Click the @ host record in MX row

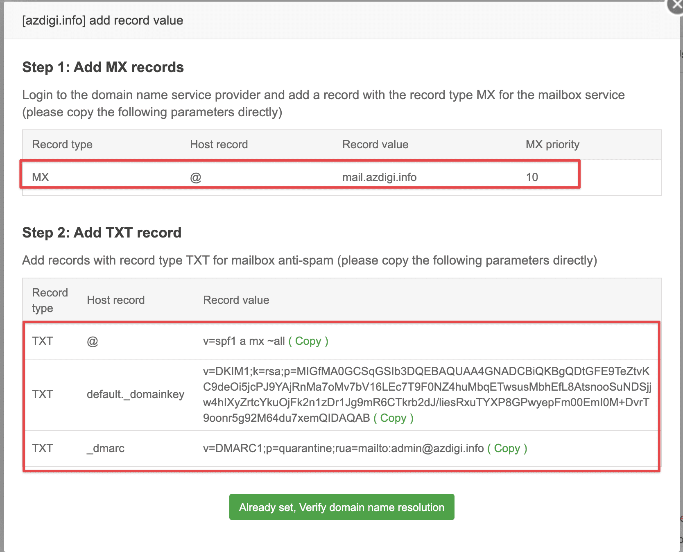[196, 177]
